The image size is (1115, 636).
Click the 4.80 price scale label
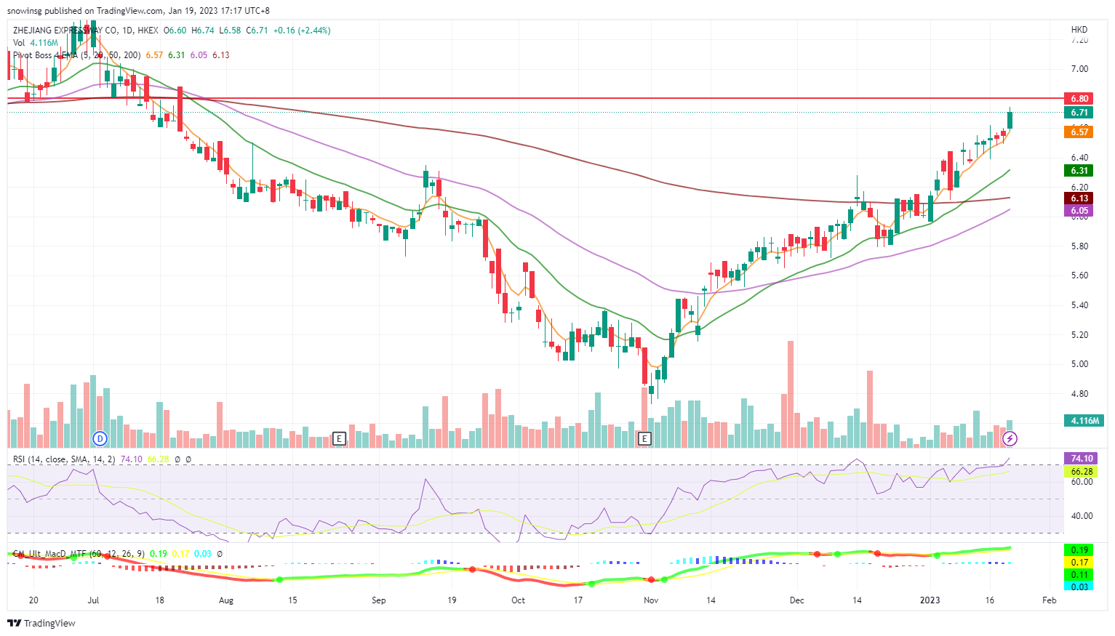[1079, 394]
